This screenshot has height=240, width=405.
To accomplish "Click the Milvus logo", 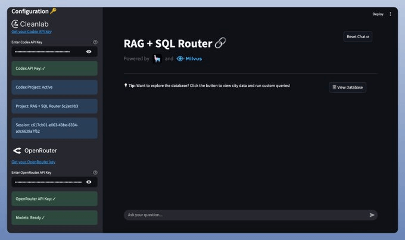I will [189, 58].
